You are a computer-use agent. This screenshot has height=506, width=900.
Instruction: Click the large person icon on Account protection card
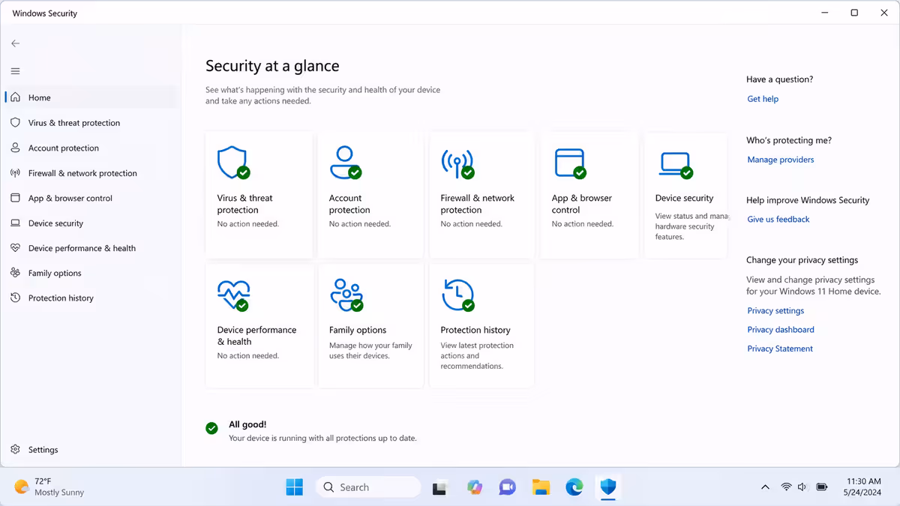(344, 162)
